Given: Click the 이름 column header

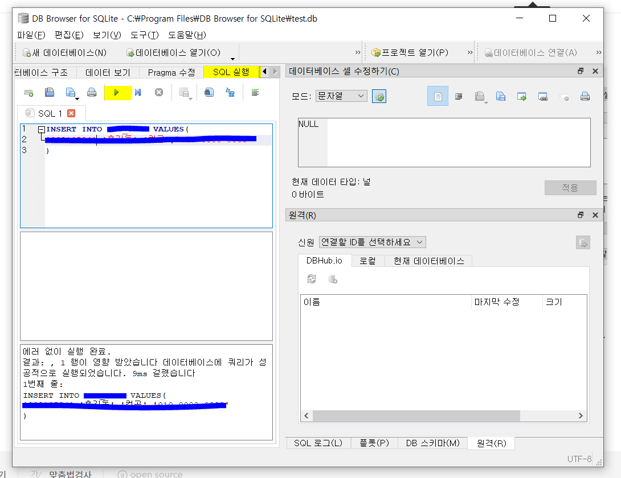Looking at the screenshot, I should (386, 302).
